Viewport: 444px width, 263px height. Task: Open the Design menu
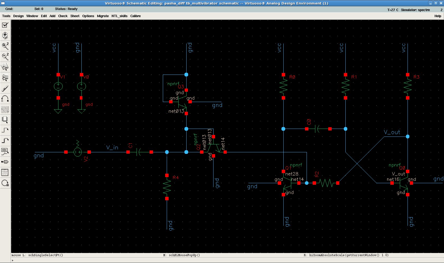coord(18,16)
